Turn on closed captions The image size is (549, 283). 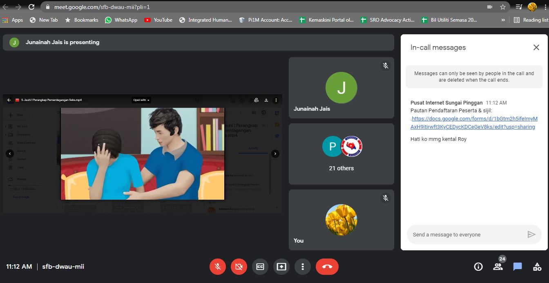(x=260, y=267)
